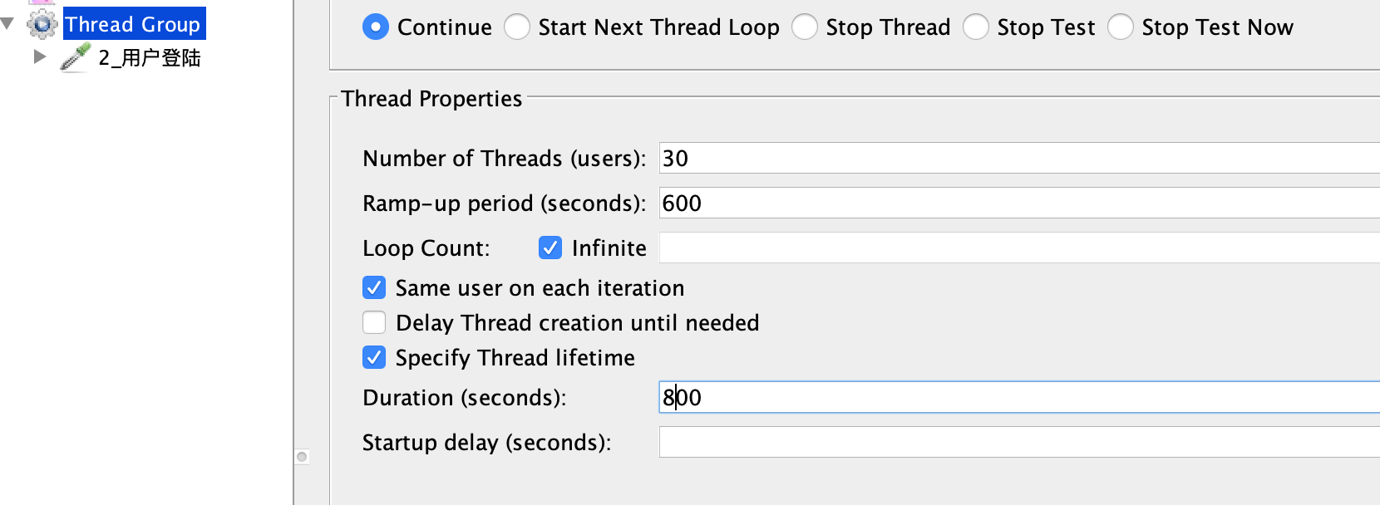Screen dimensions: 1380x505
Task: Click the Number of Threads input field
Action: [1018, 158]
